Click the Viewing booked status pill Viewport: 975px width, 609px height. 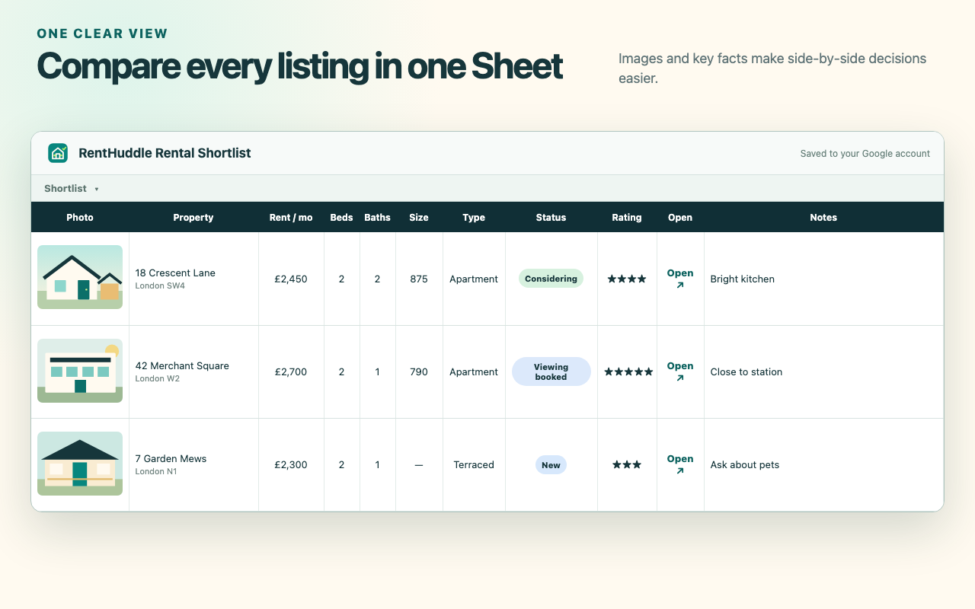click(551, 371)
